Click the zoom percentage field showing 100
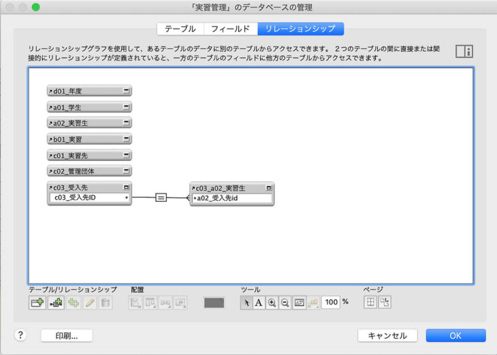The width and height of the screenshot is (497, 355). 331,302
